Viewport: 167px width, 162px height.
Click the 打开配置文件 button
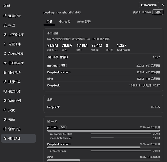click(149, 5)
